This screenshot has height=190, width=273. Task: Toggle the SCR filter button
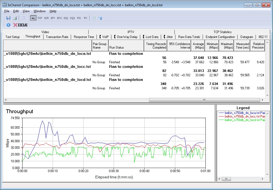tap(46, 18)
